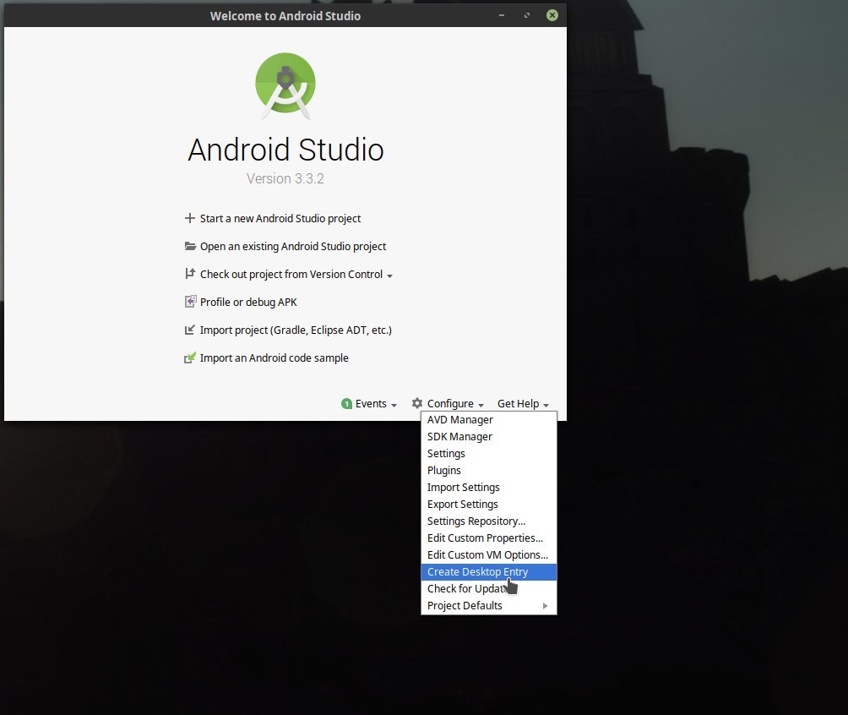This screenshot has height=715, width=848.
Task: Start a new Android Studio project
Action: [x=280, y=218]
